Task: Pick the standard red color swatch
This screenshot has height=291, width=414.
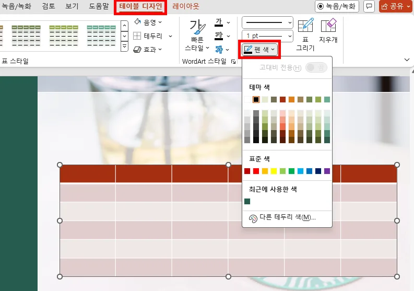Action: [256, 171]
